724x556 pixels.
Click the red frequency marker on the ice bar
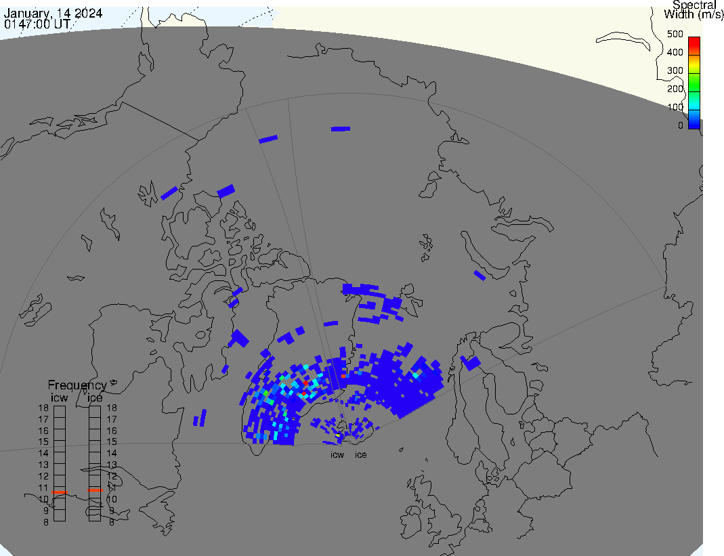click(95, 490)
